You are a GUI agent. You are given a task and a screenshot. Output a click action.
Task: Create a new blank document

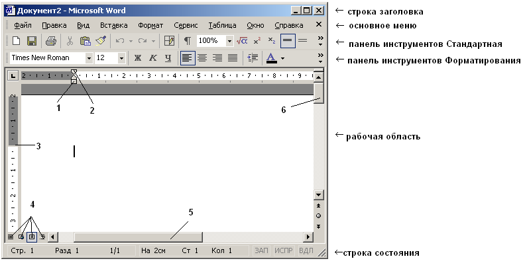point(16,41)
